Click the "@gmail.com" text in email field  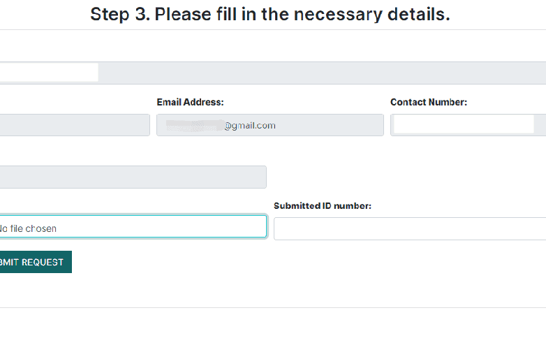(x=249, y=126)
